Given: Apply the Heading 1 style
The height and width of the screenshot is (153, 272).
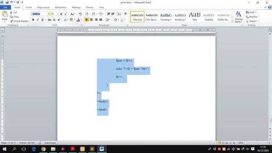Looking at the screenshot, I should (166, 17).
